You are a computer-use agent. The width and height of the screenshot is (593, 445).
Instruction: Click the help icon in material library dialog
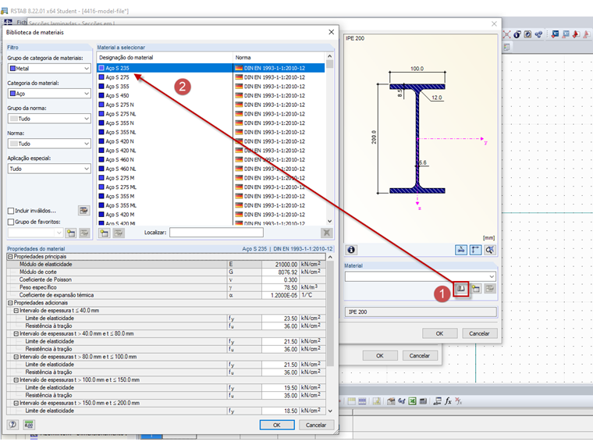[x=12, y=425]
